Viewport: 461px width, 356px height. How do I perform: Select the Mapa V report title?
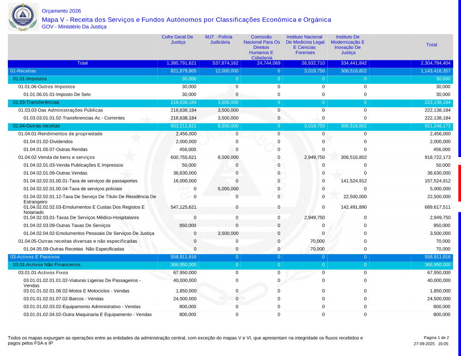click(x=186, y=20)
